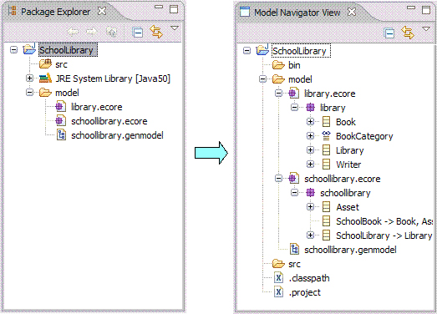Select 'Library' class row under library package
Screen dimensions: 437x314
349,150
